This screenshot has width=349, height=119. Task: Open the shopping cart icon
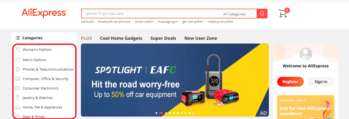click(x=283, y=13)
